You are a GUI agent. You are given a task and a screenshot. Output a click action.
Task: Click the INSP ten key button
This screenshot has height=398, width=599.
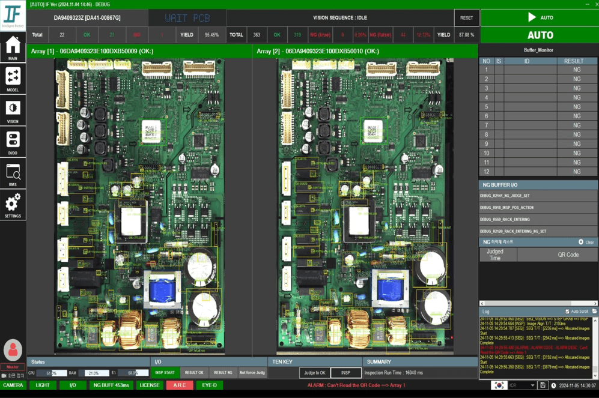[x=345, y=373]
